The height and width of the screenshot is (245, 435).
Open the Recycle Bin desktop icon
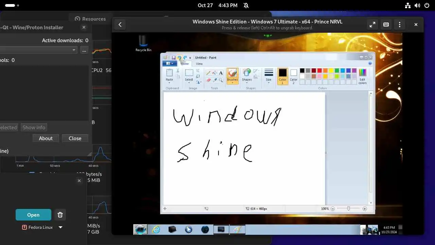pos(143,44)
